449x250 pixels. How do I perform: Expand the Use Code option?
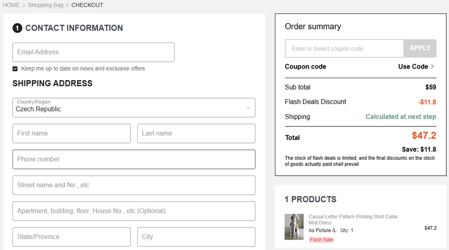tap(413, 67)
